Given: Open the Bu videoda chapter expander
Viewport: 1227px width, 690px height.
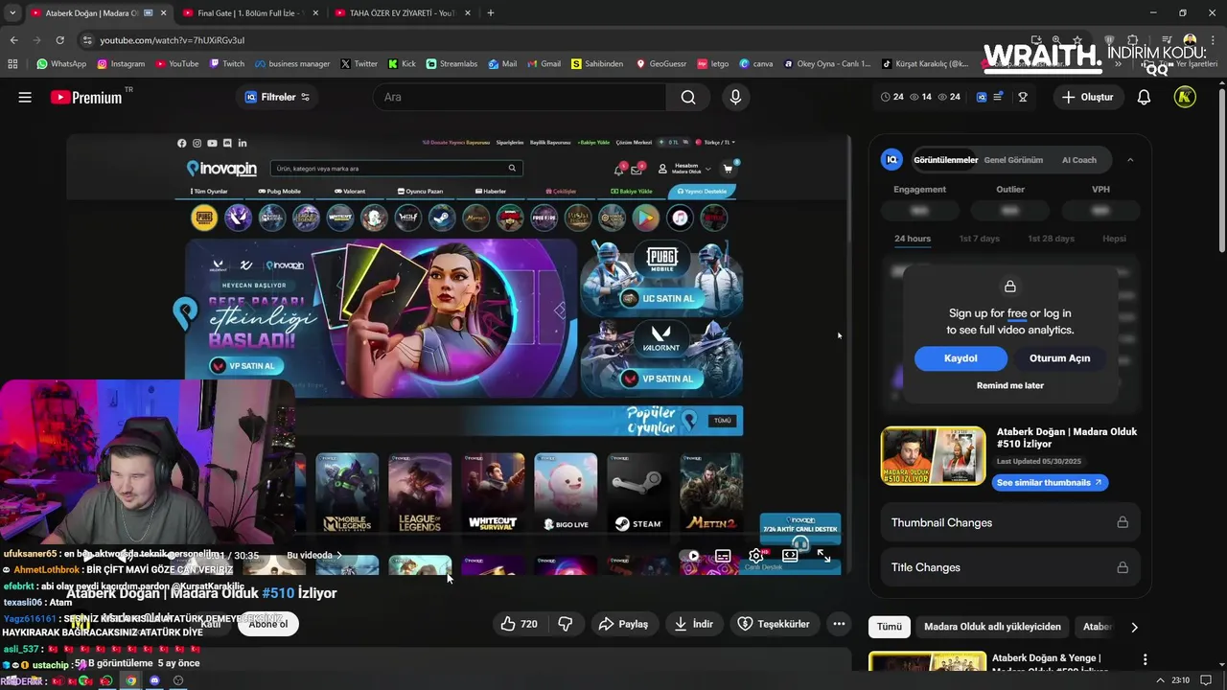Looking at the screenshot, I should coord(314,555).
